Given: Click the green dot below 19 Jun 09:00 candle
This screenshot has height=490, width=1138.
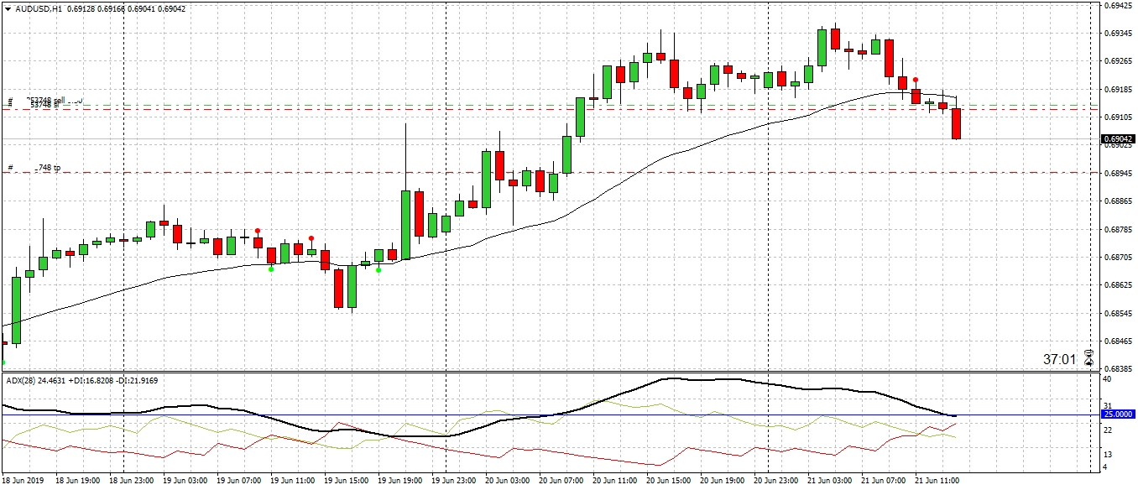Looking at the screenshot, I should (271, 268).
